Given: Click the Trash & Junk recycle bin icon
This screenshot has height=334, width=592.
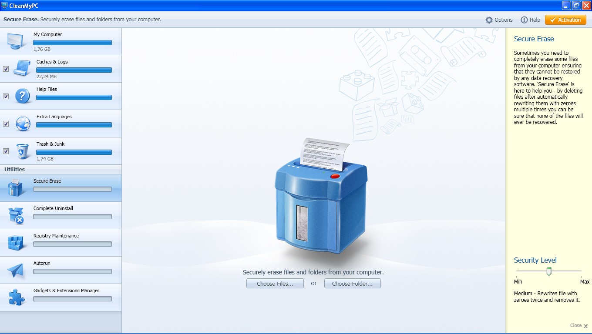Looking at the screenshot, I should 23,151.
